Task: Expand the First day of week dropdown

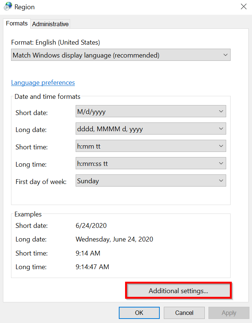Action: [151, 180]
